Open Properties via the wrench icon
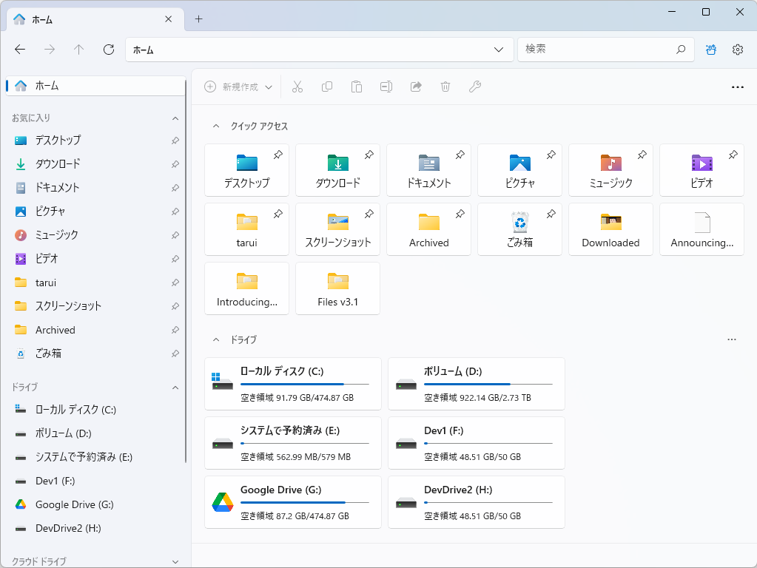 click(x=474, y=87)
